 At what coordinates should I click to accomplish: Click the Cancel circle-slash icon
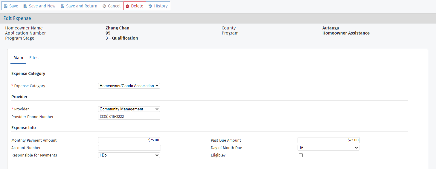[104, 6]
